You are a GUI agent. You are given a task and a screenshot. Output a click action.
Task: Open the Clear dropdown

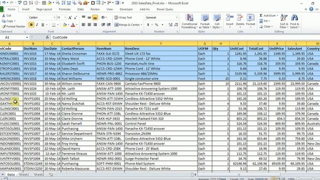click(x=266, y=26)
